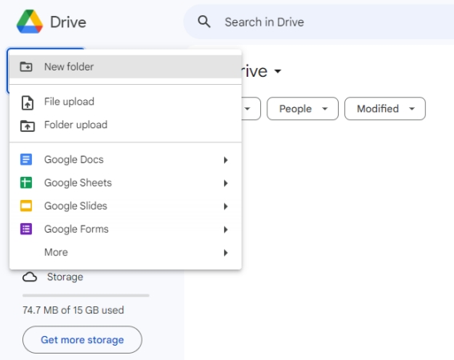The width and height of the screenshot is (454, 360).
Task: Expand the Google Forms submenu arrow
Action: point(226,230)
